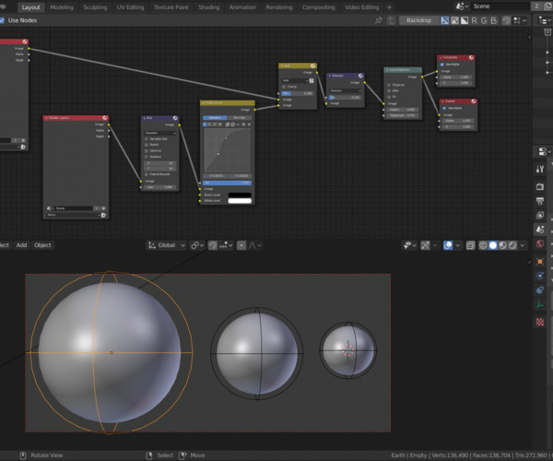Open the Object properties orange square icon
The width and height of the screenshot is (553, 461).
[540, 262]
